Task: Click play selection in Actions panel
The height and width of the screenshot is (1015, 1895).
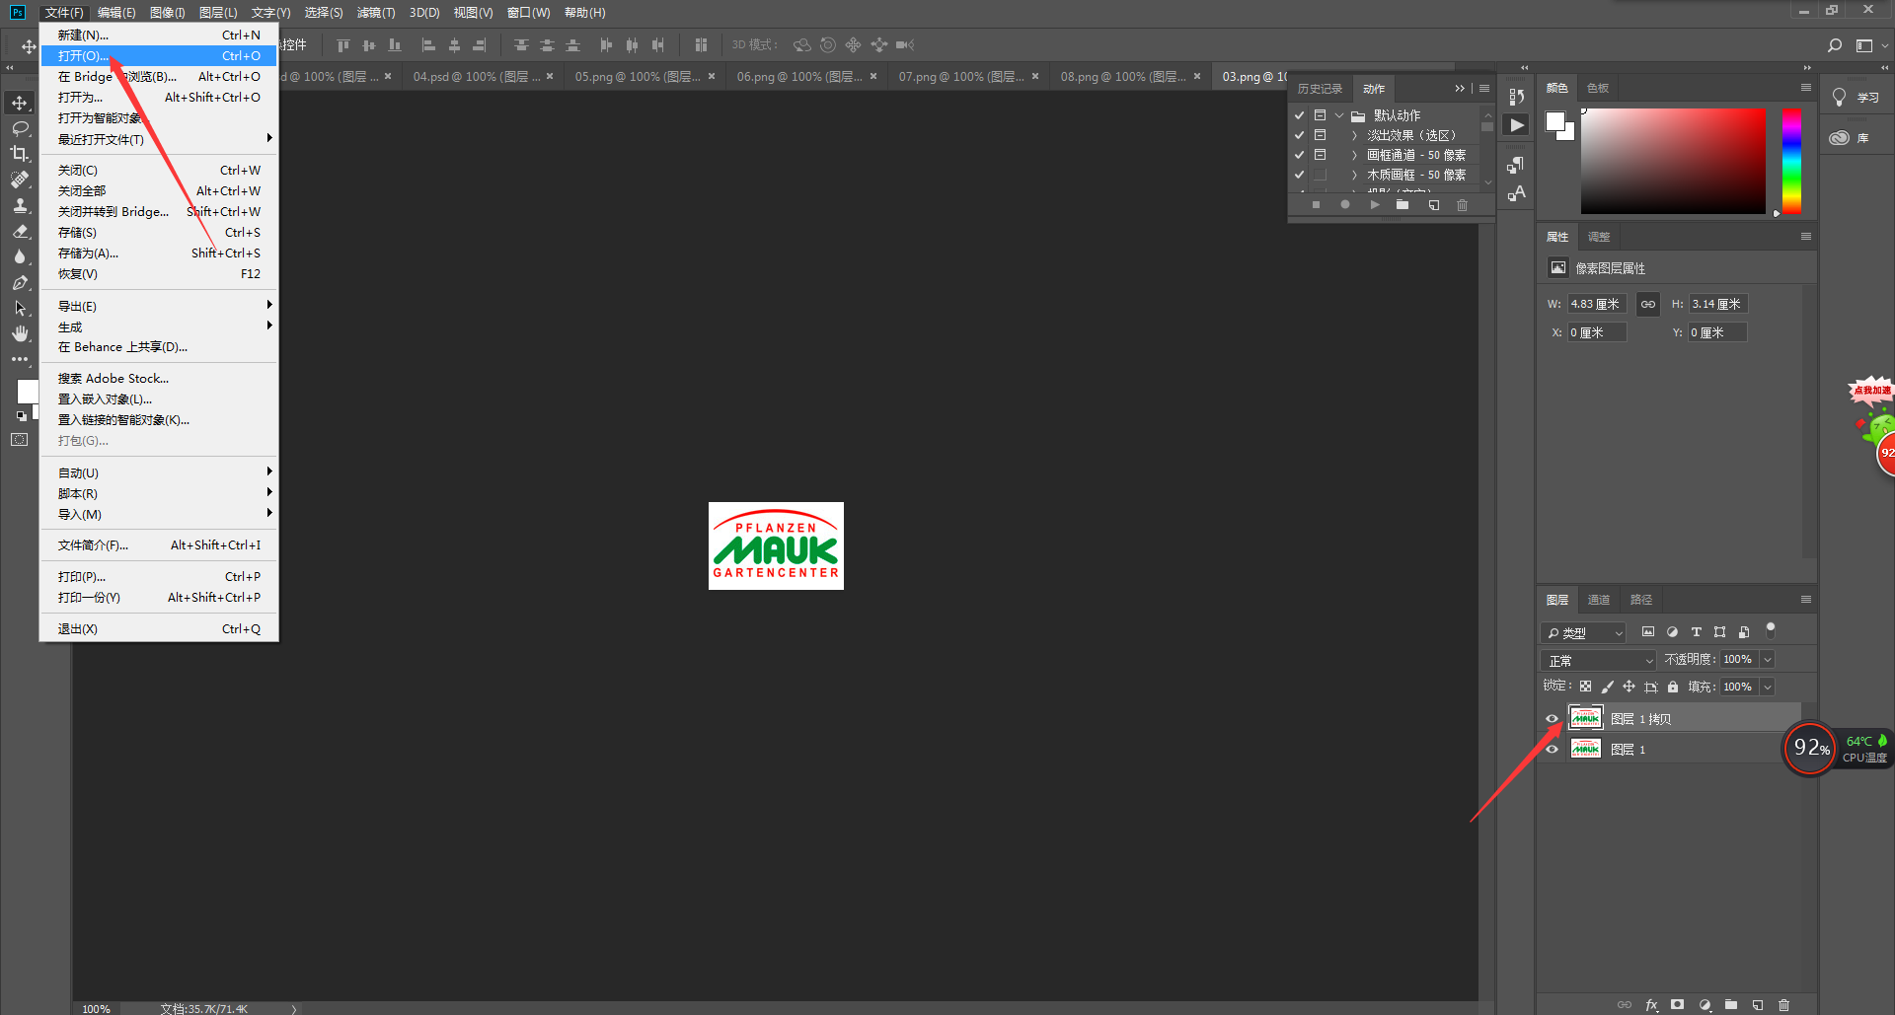Action: (x=1374, y=205)
